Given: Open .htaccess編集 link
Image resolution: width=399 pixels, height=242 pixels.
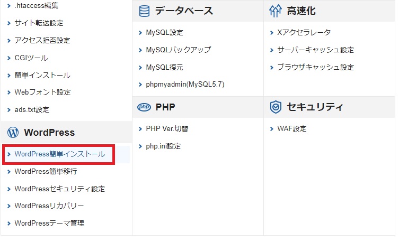Looking at the screenshot, I should (x=37, y=6).
